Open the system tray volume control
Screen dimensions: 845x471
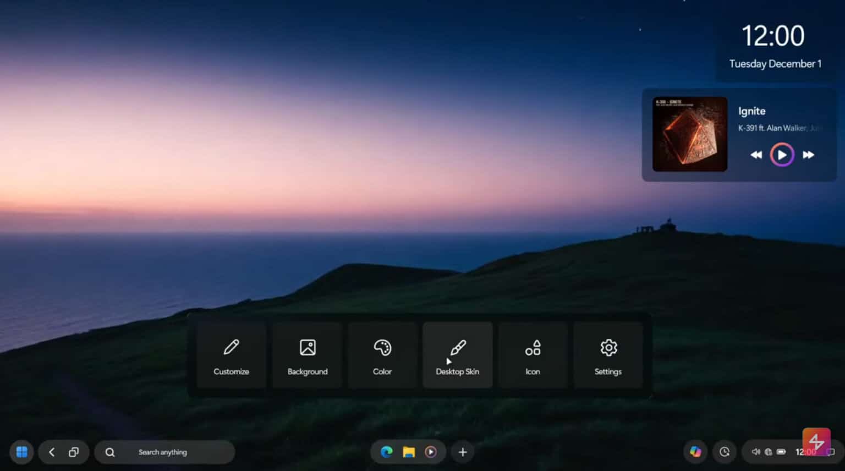(755, 452)
